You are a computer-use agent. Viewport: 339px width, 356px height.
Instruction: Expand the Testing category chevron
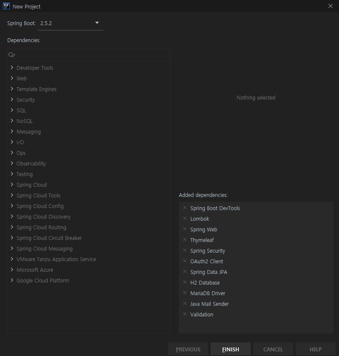click(12, 174)
